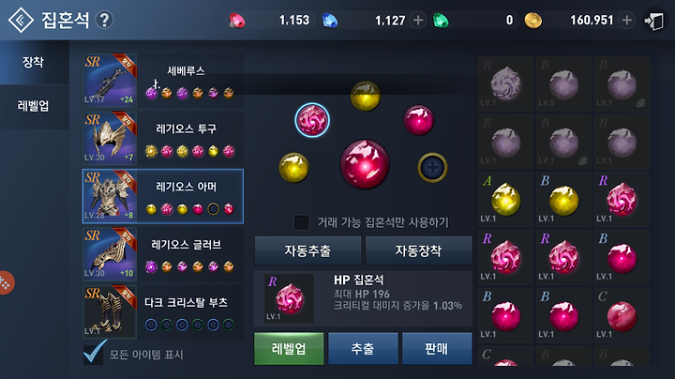The width and height of the screenshot is (675, 379).
Task: Click the 판매 sell button
Action: point(437,348)
